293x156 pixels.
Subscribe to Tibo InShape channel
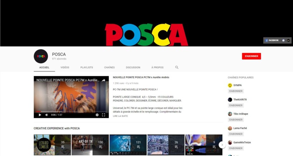(236, 120)
